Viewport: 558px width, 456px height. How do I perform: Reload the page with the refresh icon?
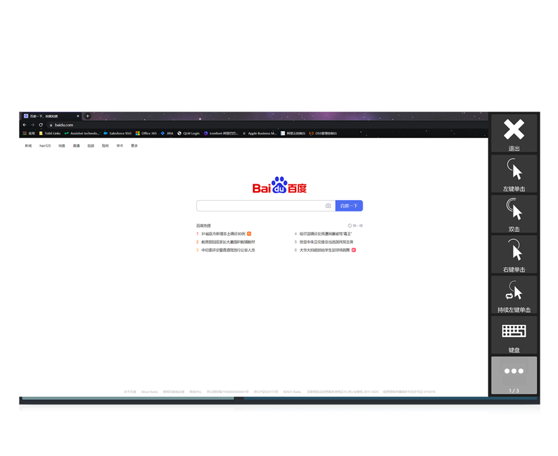(41, 125)
